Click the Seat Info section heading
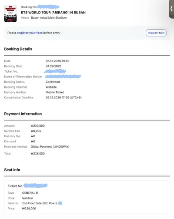This screenshot has width=174, height=219. click(12, 170)
